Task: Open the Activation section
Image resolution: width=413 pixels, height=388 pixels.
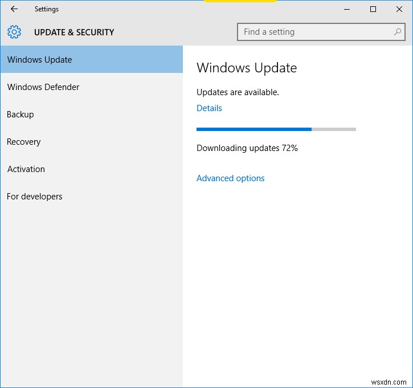Action: 91,169
